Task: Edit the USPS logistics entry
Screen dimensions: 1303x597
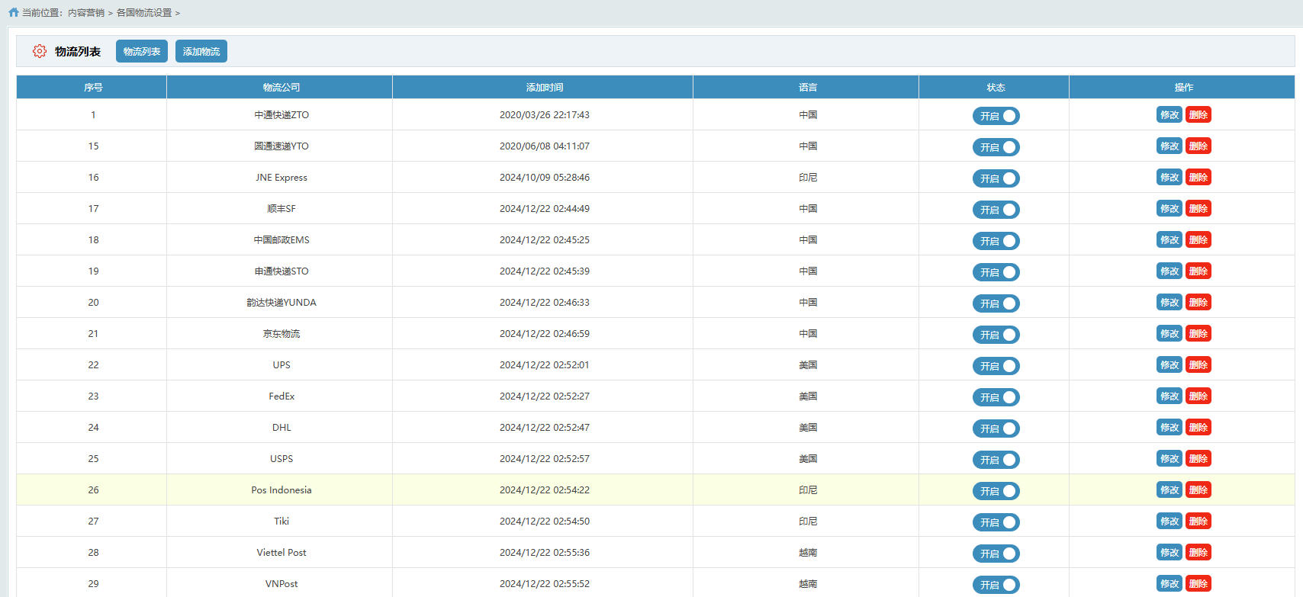Action: tap(1169, 459)
